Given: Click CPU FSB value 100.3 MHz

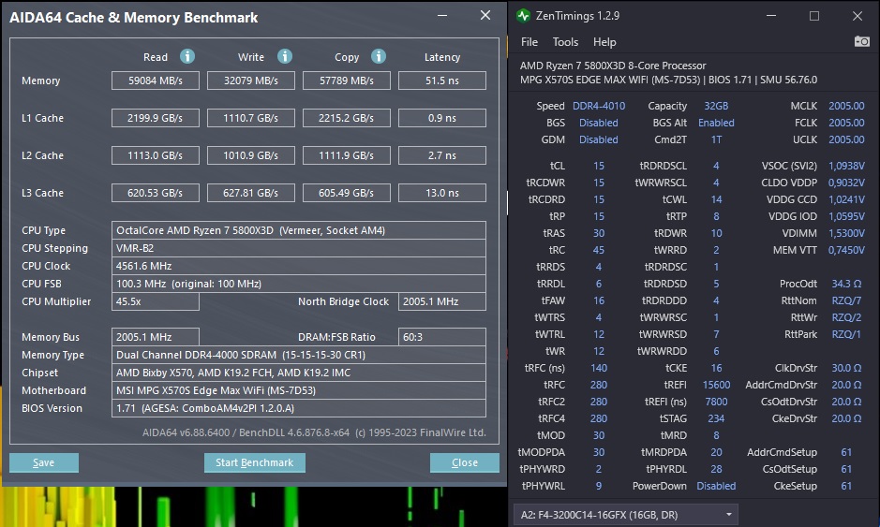Looking at the screenshot, I should pos(299,284).
